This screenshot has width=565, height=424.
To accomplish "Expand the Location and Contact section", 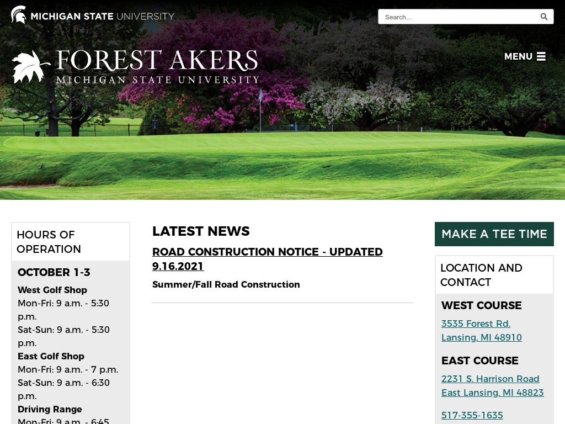I will coord(481,274).
